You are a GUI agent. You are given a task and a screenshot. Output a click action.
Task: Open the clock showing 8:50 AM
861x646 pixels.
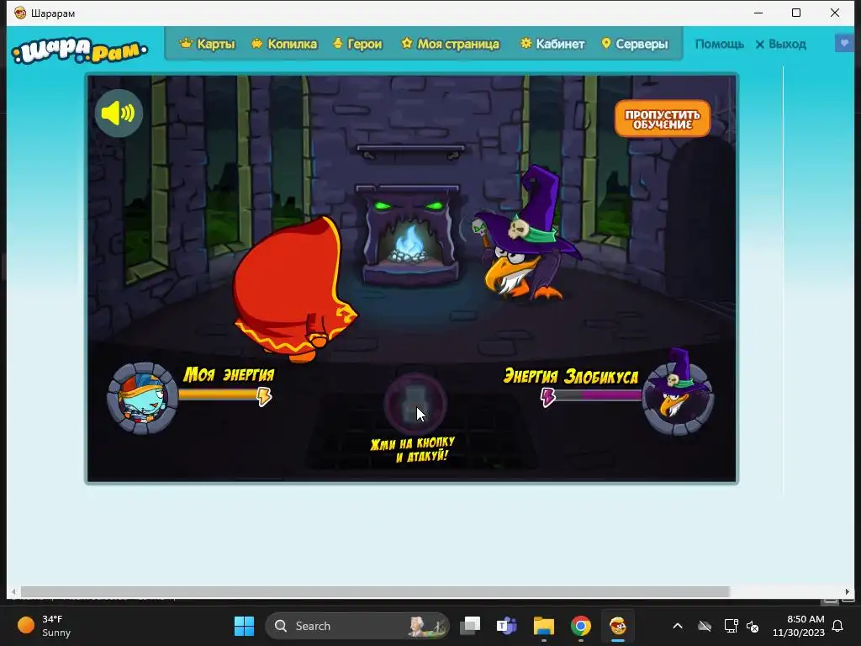[799, 626]
